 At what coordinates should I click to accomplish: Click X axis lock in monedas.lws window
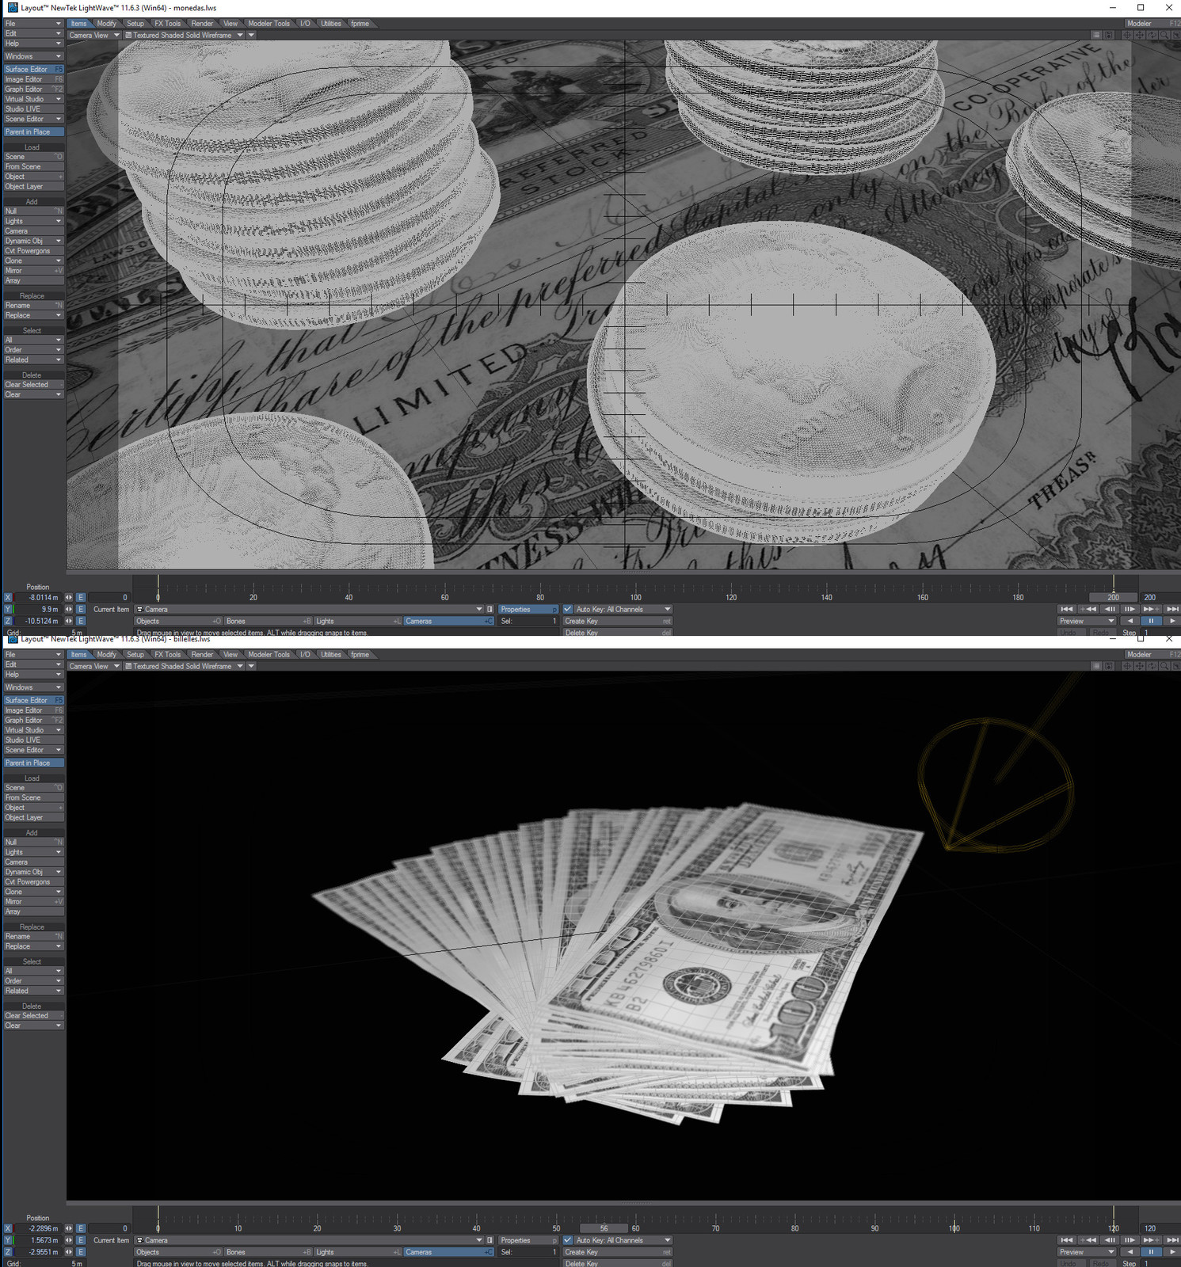point(8,598)
